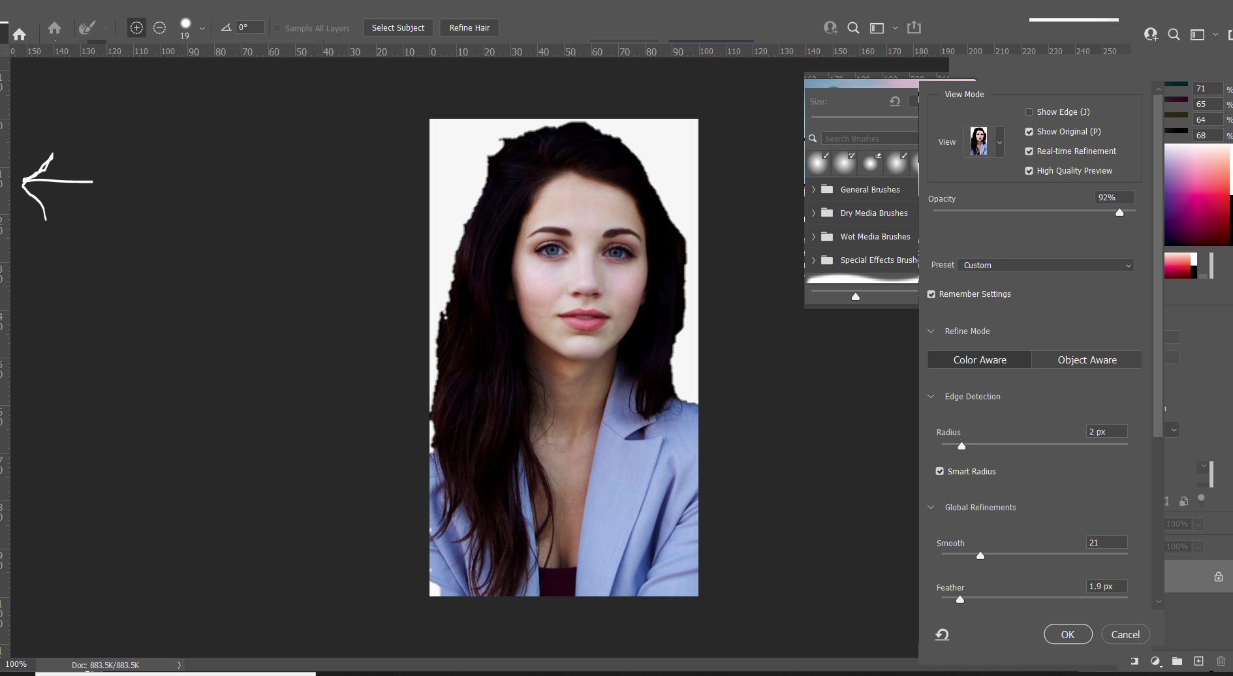Collapse the Edge Detection section

[x=931, y=397]
